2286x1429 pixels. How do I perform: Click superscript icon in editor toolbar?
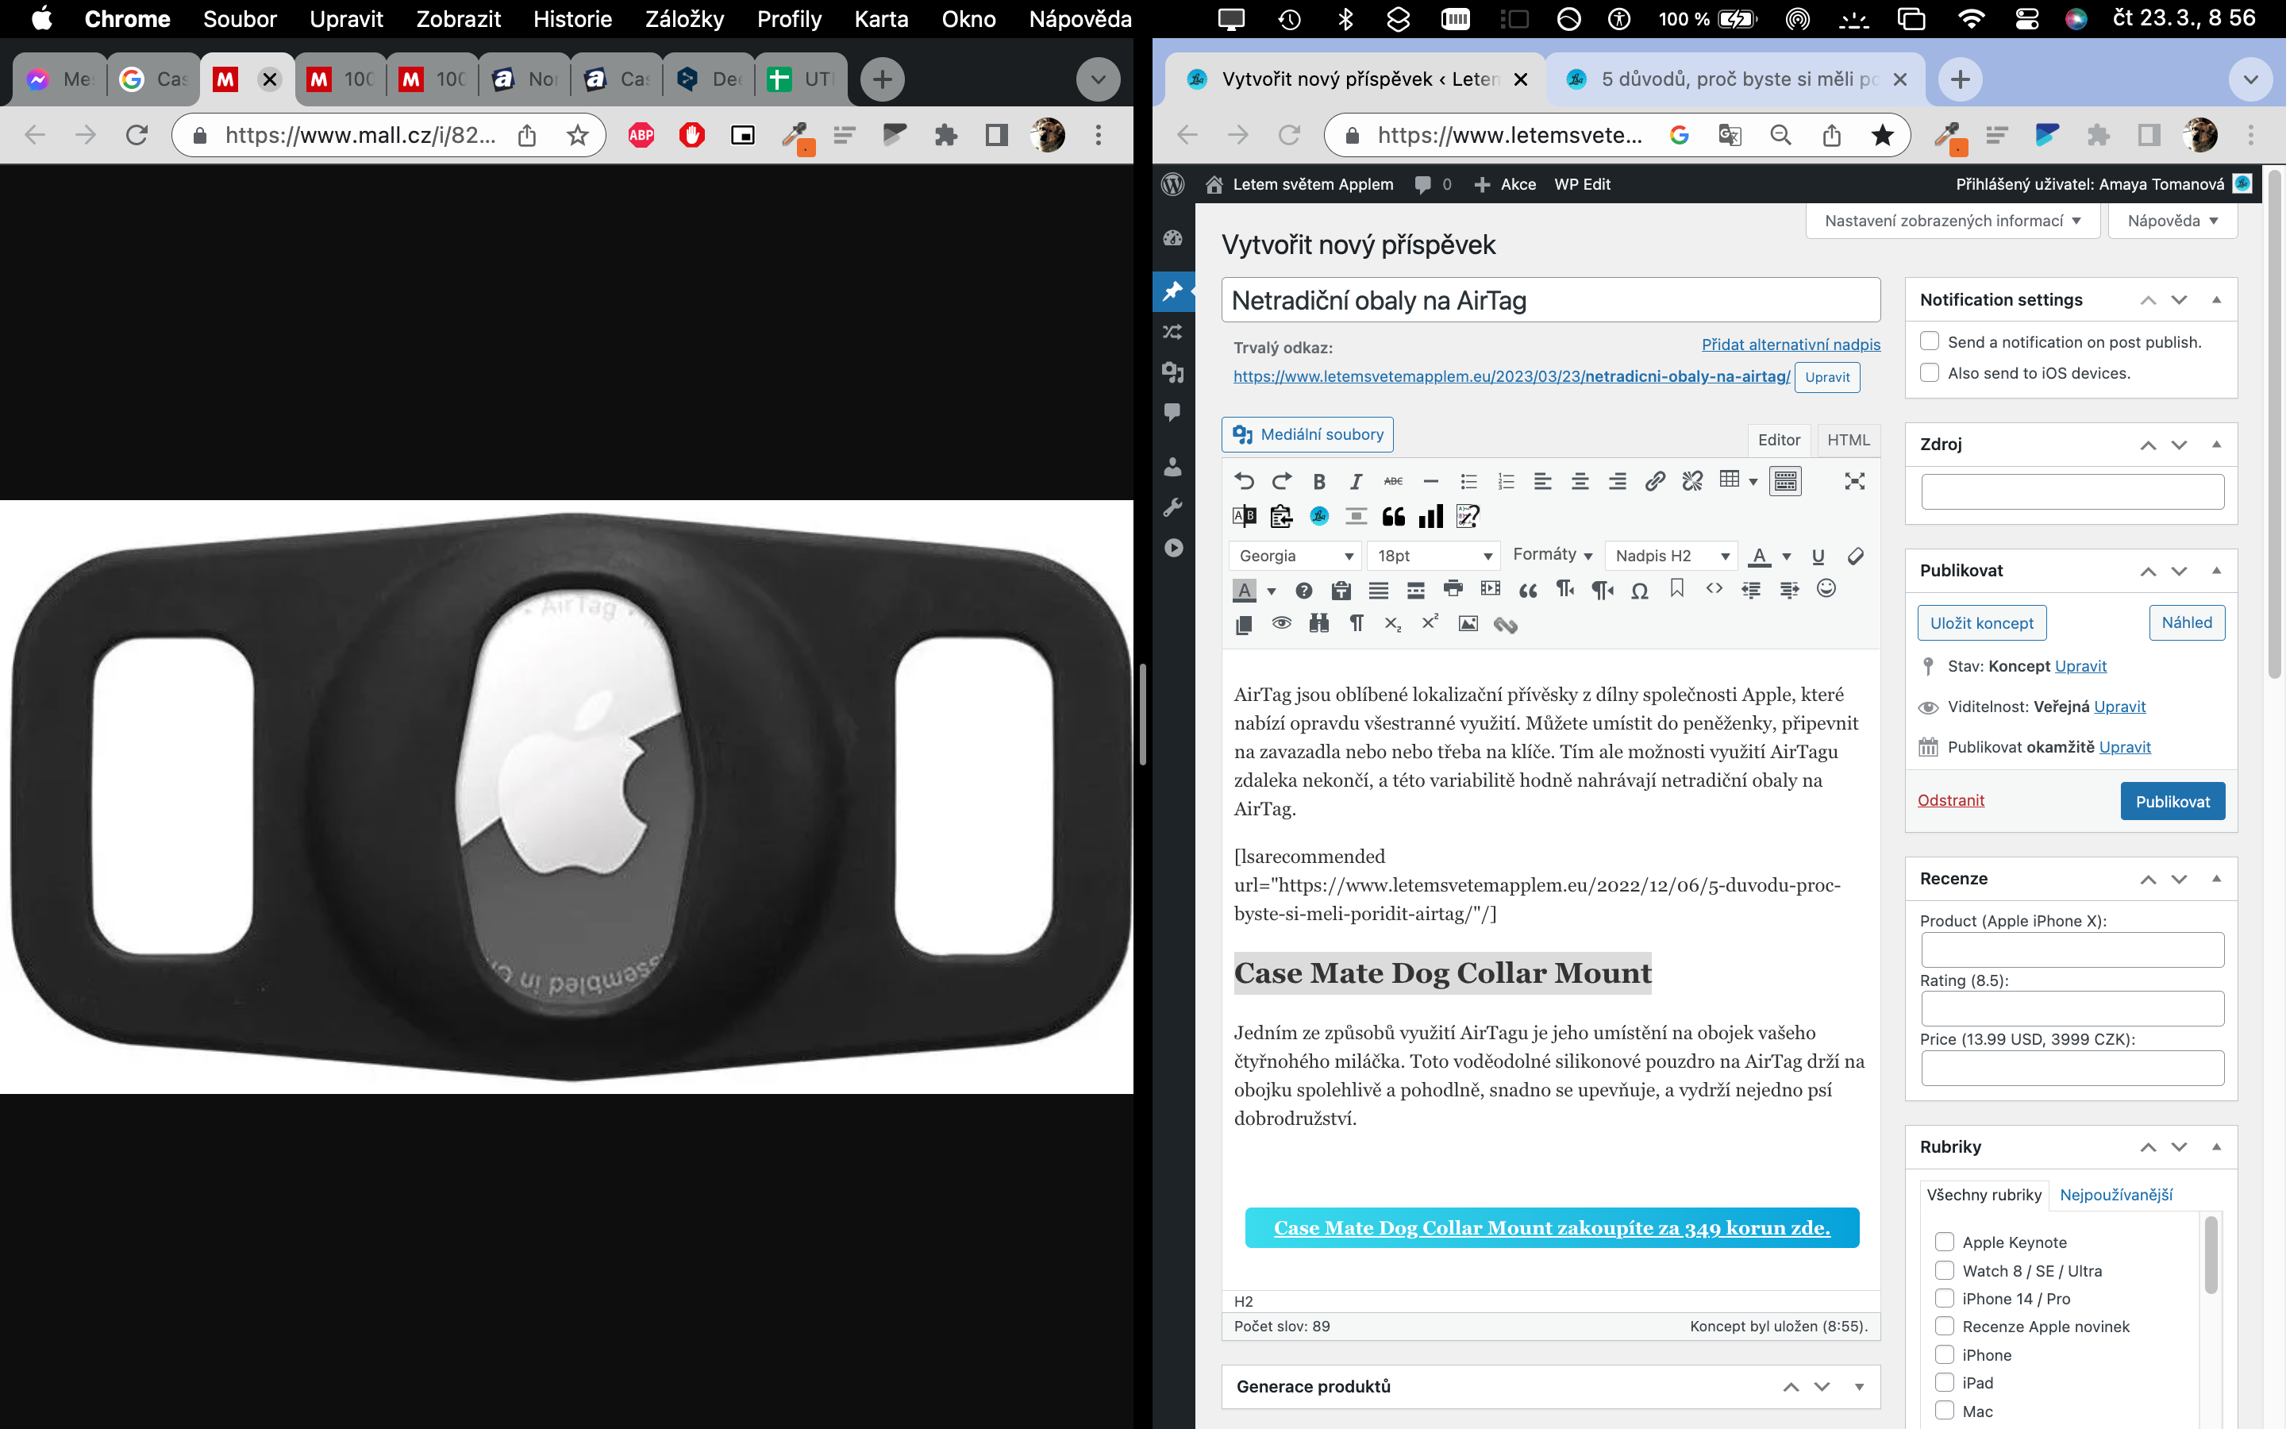(x=1430, y=623)
